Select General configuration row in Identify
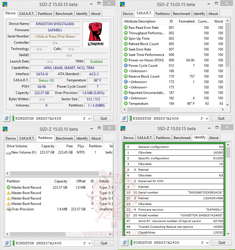The width and height of the screenshot is (235, 250). coord(174,147)
